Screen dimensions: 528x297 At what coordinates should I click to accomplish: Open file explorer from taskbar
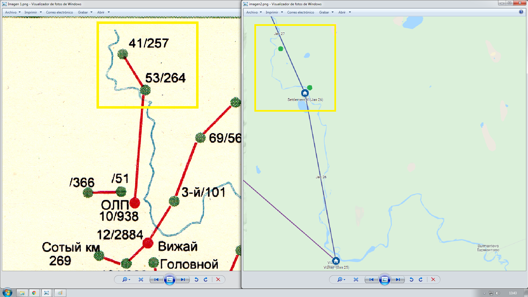tap(22, 293)
